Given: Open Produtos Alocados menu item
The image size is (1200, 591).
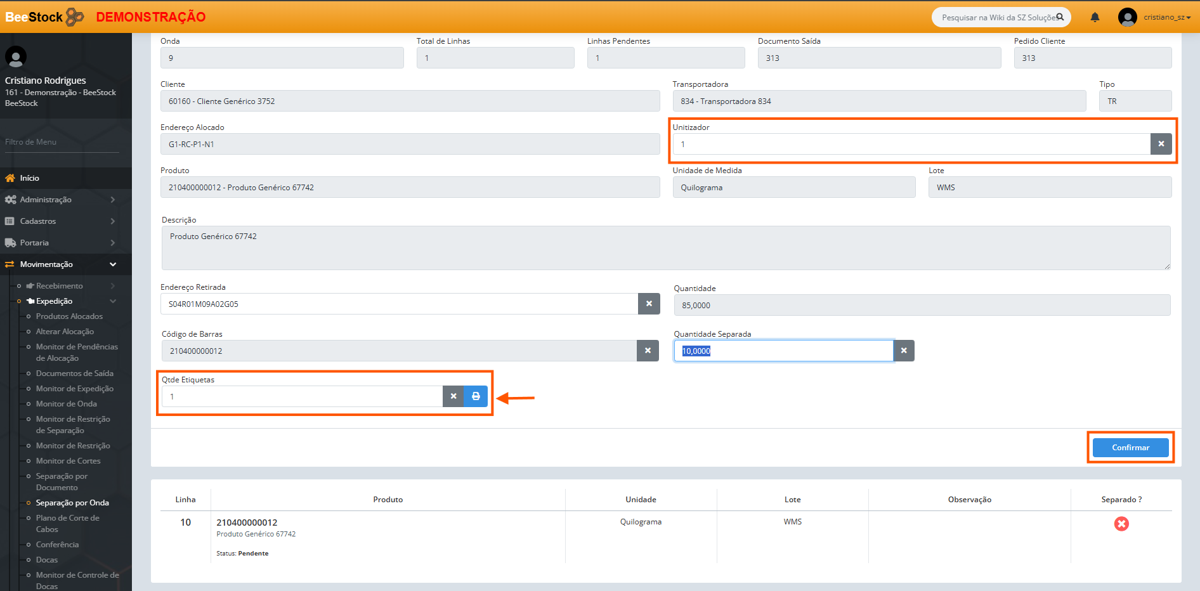Looking at the screenshot, I should [69, 316].
